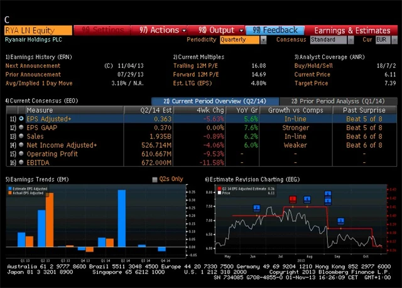Open 1) Earnings History (ERN) link
This screenshot has height=288, width=402.
click(x=39, y=57)
